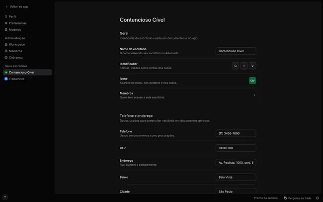Screen dimensions: 323x202
Task: Open the help question mark icon
Action: pyautogui.click(x=5, y=197)
